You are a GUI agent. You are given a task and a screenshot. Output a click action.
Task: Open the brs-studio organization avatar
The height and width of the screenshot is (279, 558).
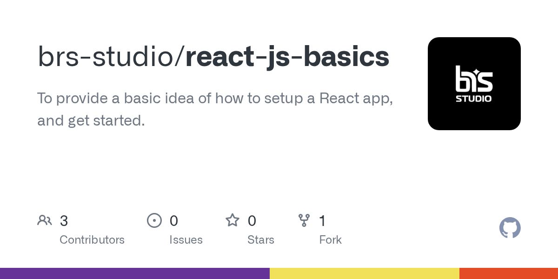pos(474,83)
